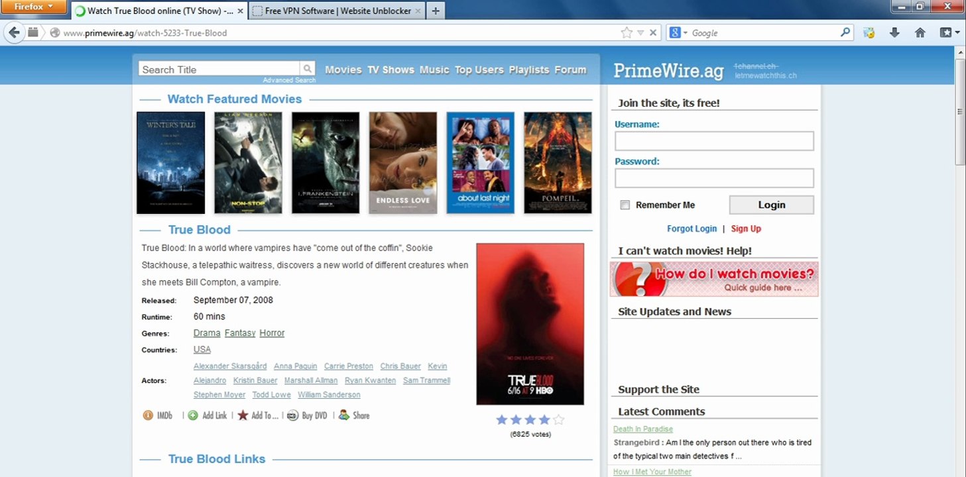Click the Pompeii movie poster
Screen dimensions: 966x477
[x=558, y=162]
